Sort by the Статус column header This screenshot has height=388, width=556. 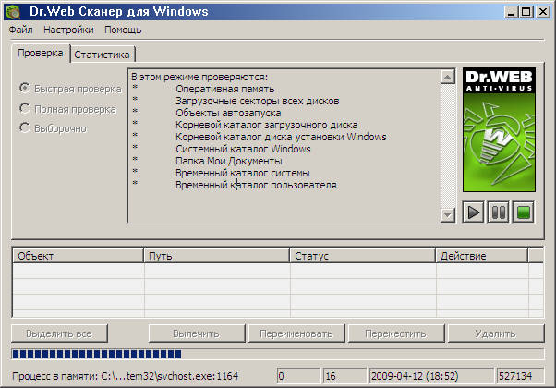click(x=362, y=256)
